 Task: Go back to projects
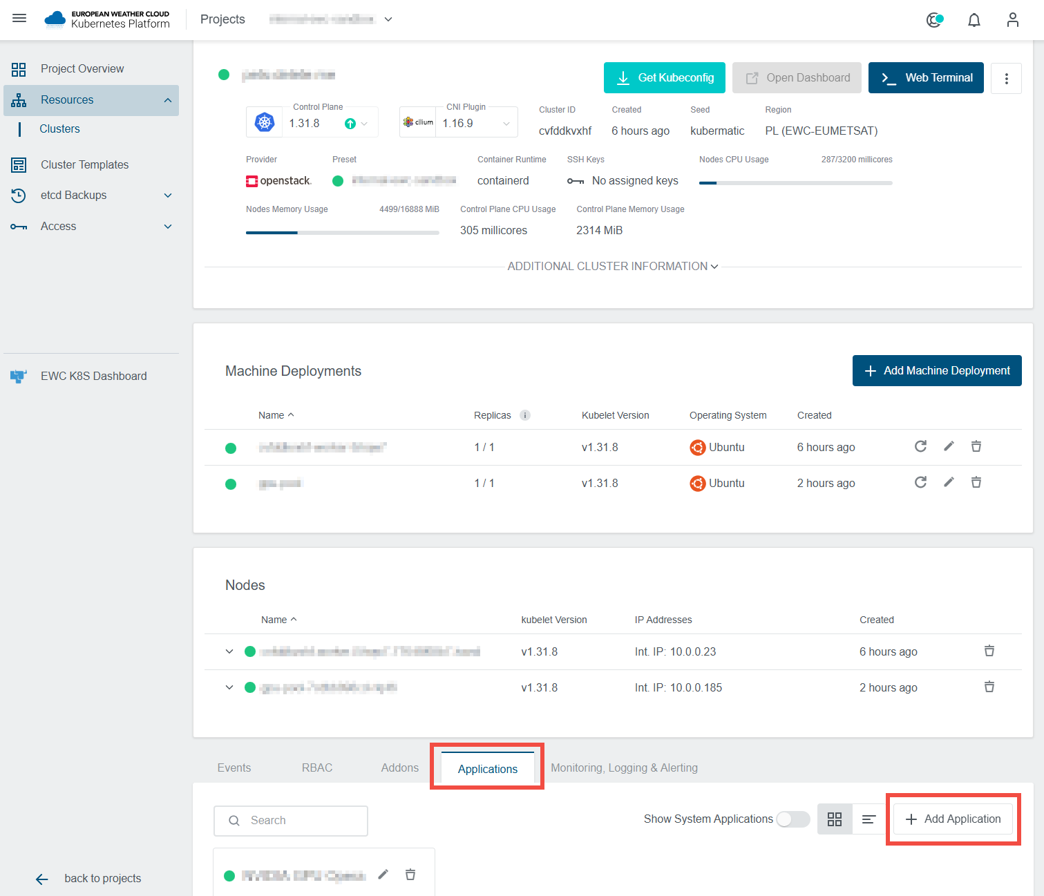[102, 879]
